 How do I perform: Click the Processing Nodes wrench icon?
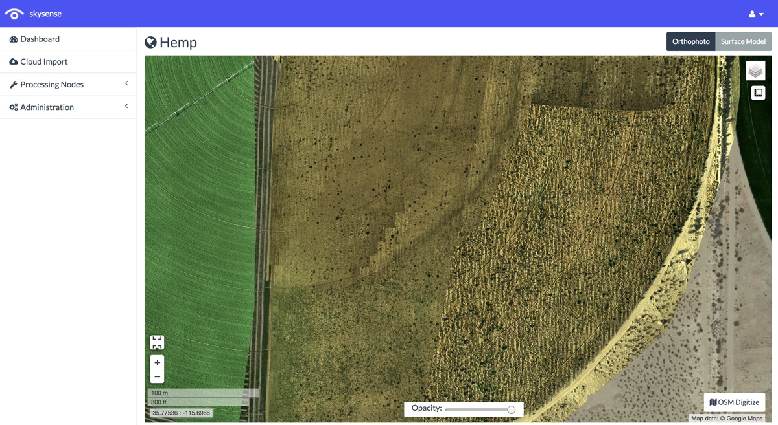click(x=13, y=85)
